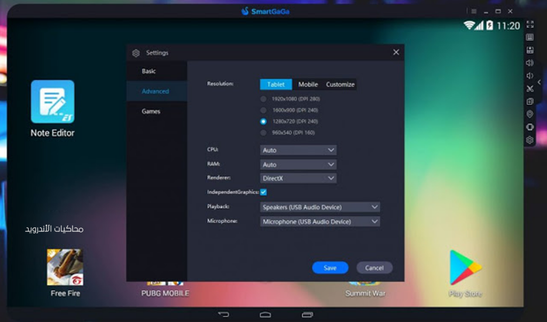The image size is (547, 322).
Task: Close the Settings dialog
Action: 396,52
